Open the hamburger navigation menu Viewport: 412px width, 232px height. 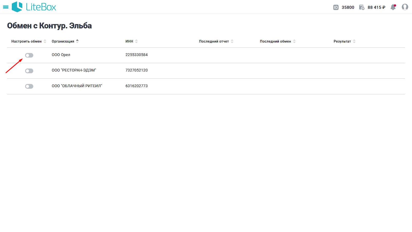point(6,7)
